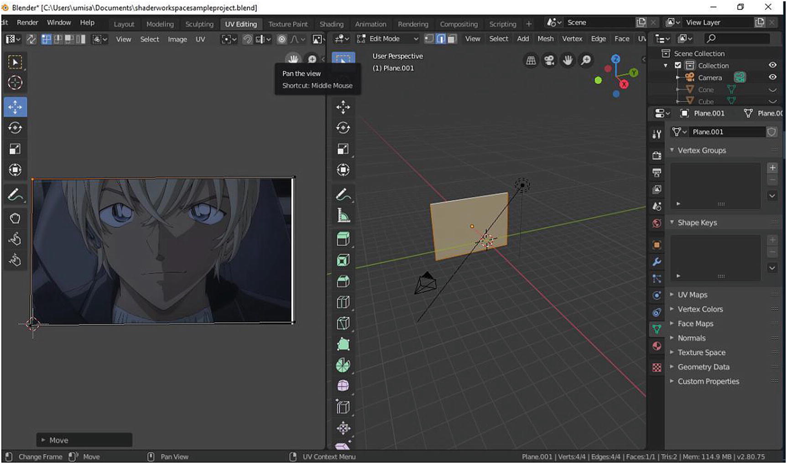The width and height of the screenshot is (787, 464).
Task: Open the Image menu in UV editor
Action: 177,39
